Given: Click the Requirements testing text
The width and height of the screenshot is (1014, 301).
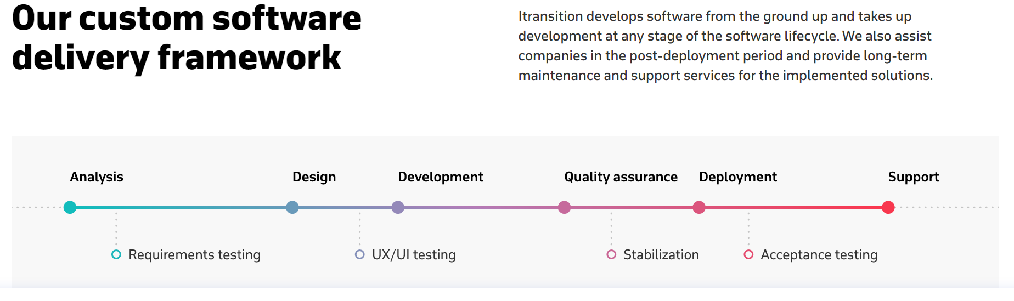Looking at the screenshot, I should 194,255.
